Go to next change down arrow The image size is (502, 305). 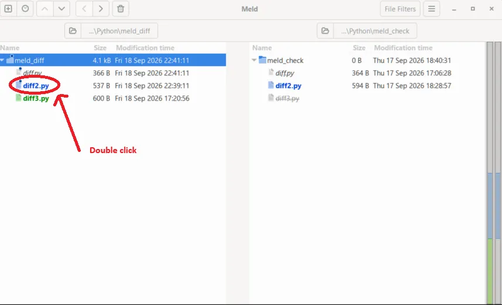coord(62,9)
